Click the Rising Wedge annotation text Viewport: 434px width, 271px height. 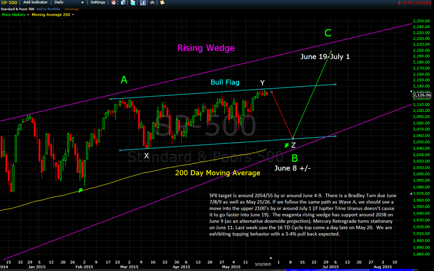click(206, 48)
